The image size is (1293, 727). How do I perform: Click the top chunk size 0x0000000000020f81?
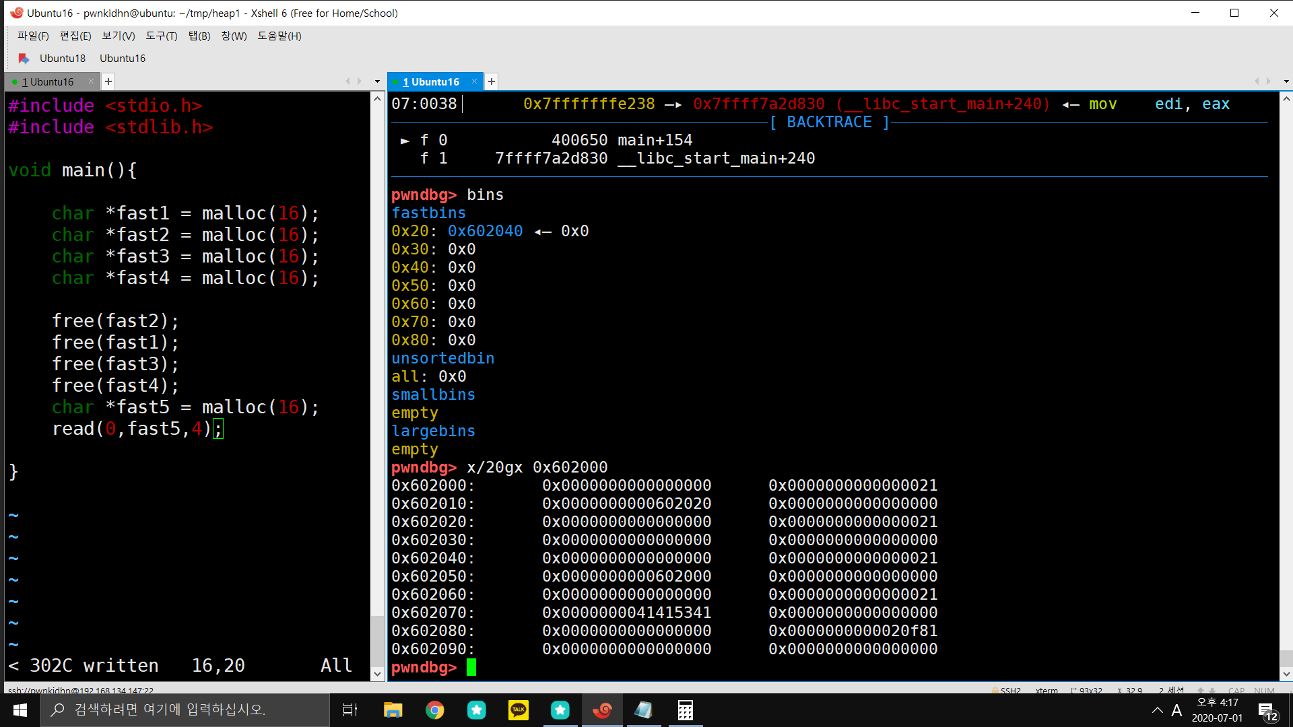[x=853, y=631]
